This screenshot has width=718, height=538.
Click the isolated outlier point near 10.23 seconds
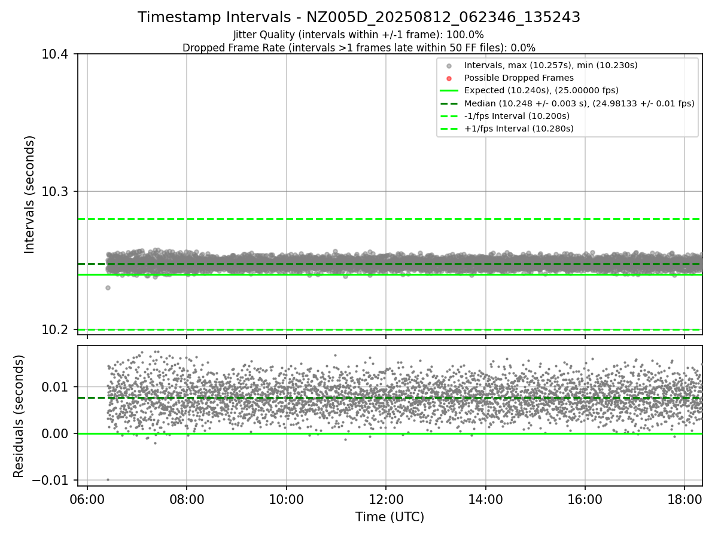(x=108, y=288)
